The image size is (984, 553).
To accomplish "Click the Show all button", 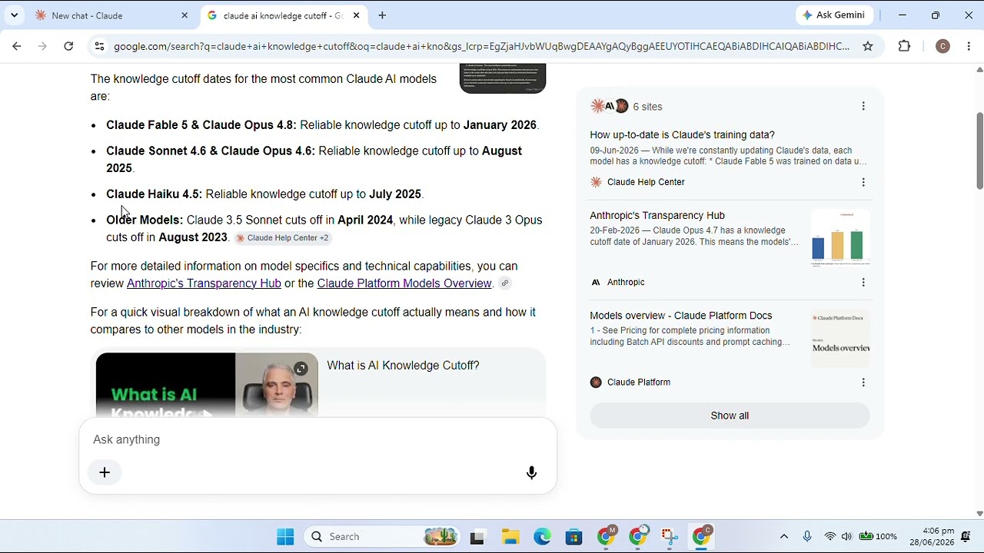I will point(730,416).
